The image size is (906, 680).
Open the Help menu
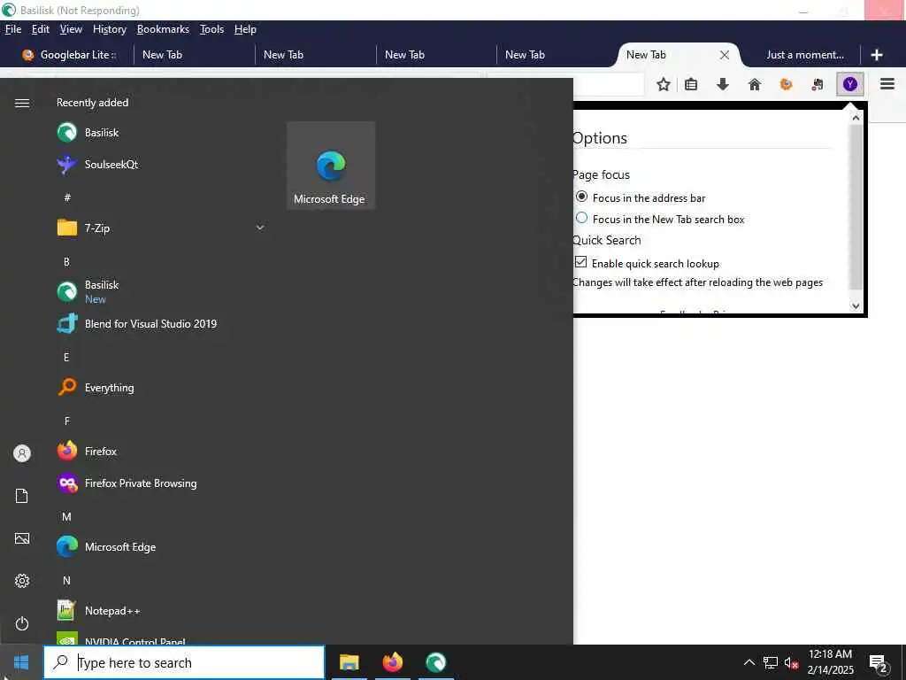(246, 29)
